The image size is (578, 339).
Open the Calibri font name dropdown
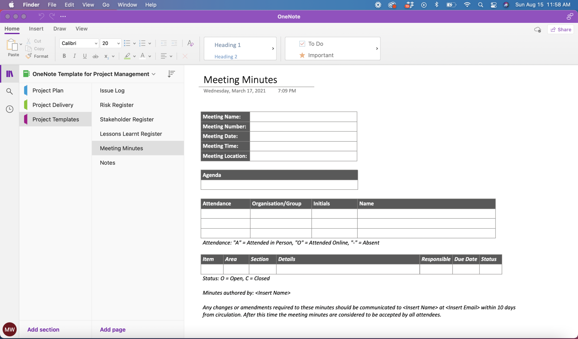(x=96, y=43)
